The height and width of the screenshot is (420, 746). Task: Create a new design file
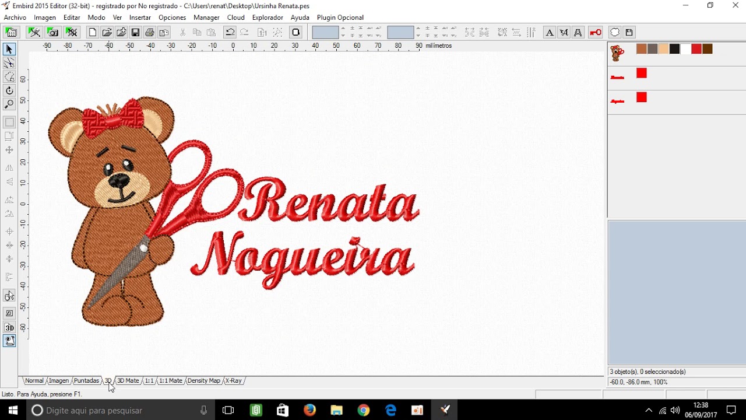(93, 33)
